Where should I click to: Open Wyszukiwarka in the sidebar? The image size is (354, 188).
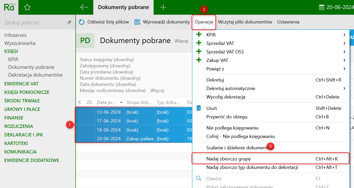[20, 43]
